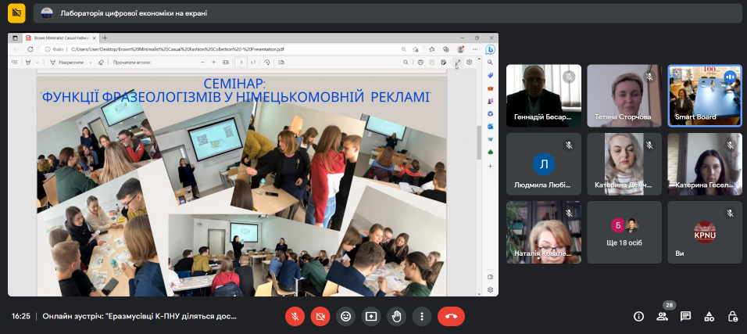
Task: Click the meeting title 'Онлайн зустріч' text
Action: pos(139,317)
